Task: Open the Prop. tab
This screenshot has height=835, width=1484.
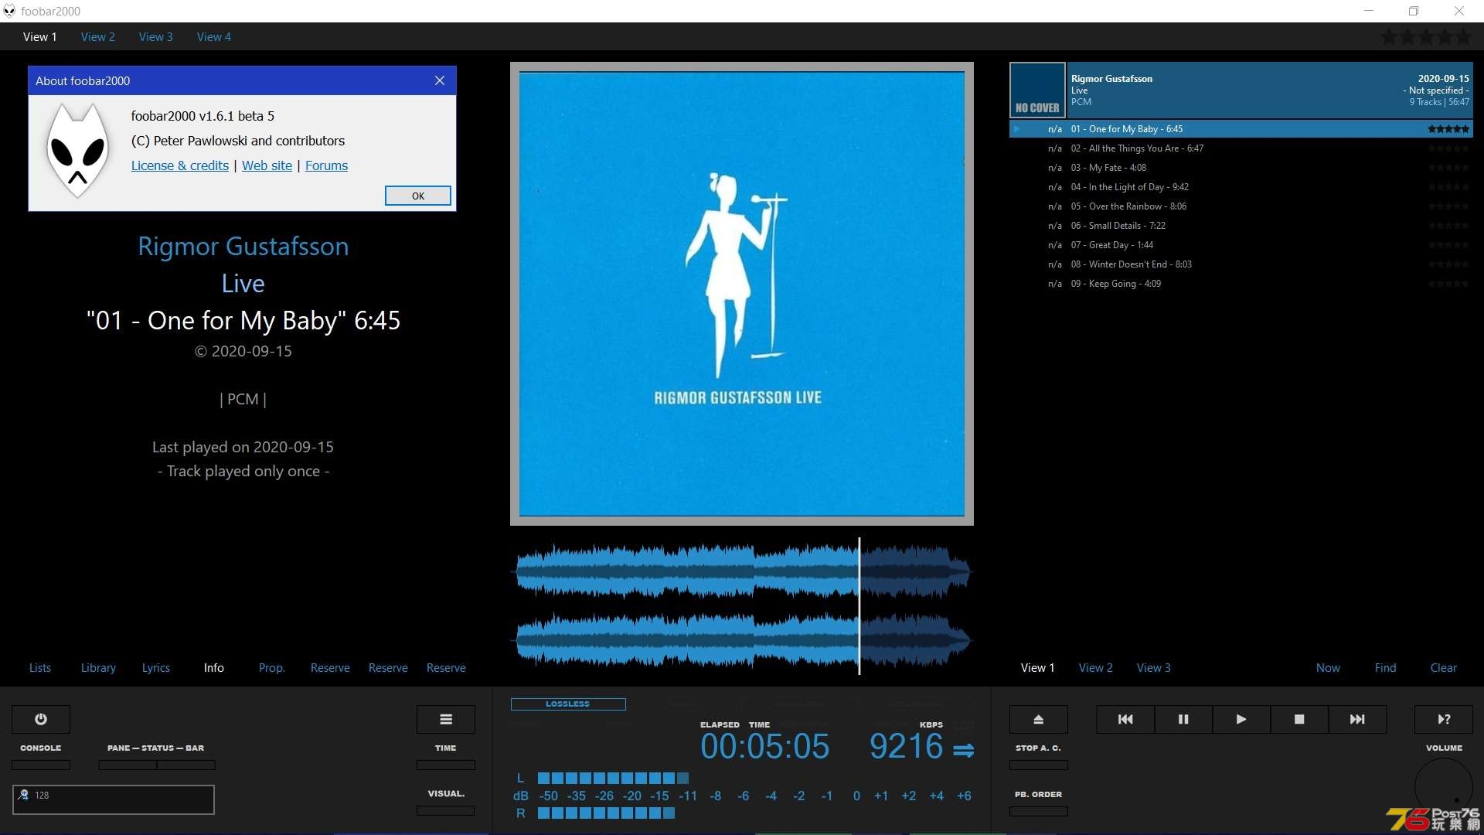Action: point(272,668)
